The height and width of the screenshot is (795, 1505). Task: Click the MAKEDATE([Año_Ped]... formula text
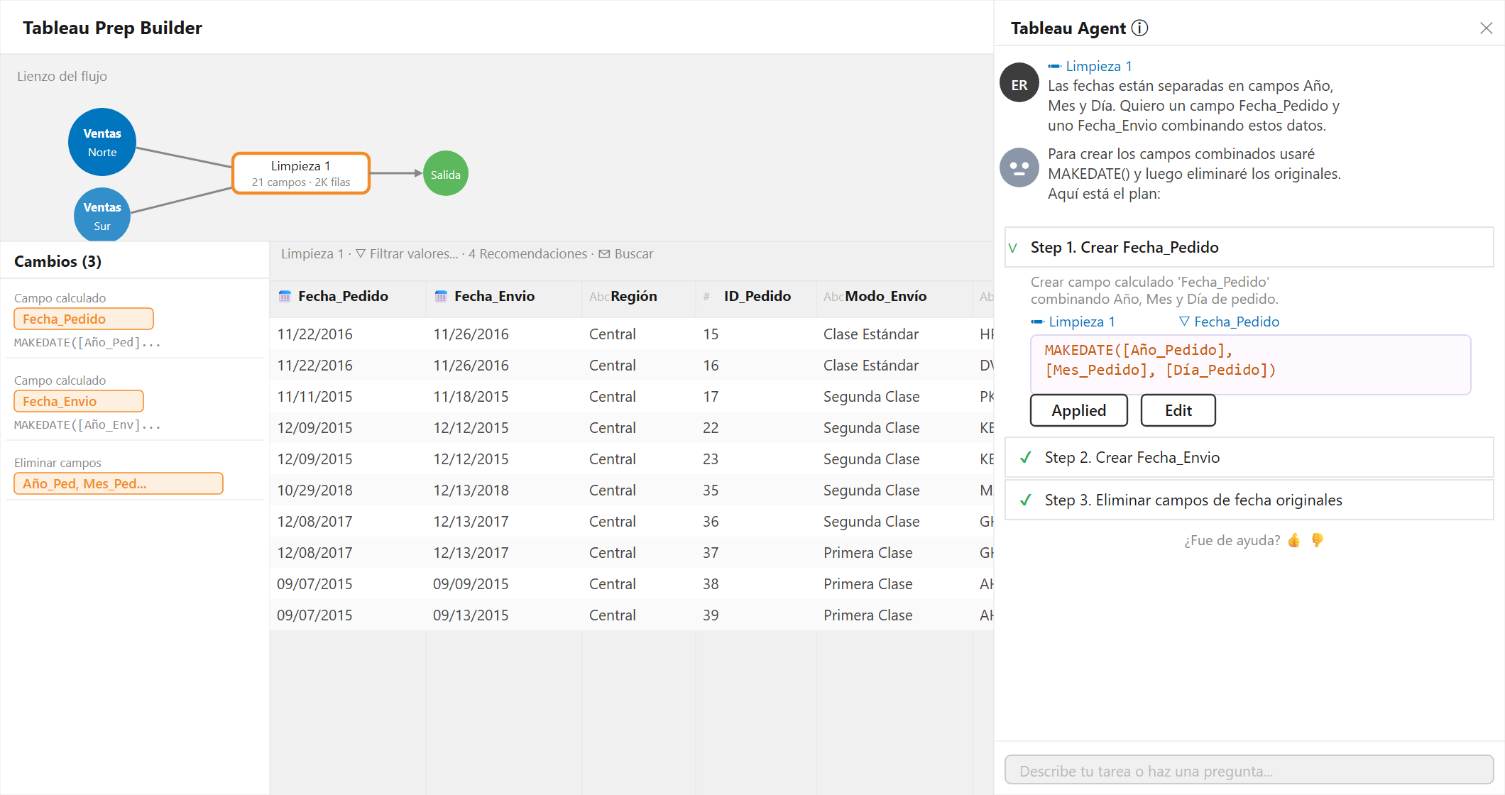pyautogui.click(x=87, y=343)
